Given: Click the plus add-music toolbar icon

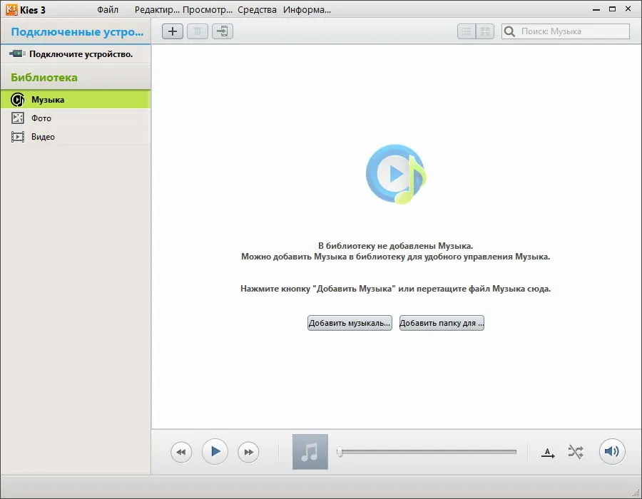Looking at the screenshot, I should 173,31.
